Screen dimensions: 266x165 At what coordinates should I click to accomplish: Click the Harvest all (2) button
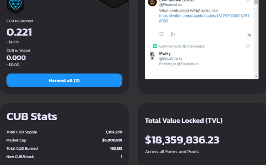click(64, 80)
